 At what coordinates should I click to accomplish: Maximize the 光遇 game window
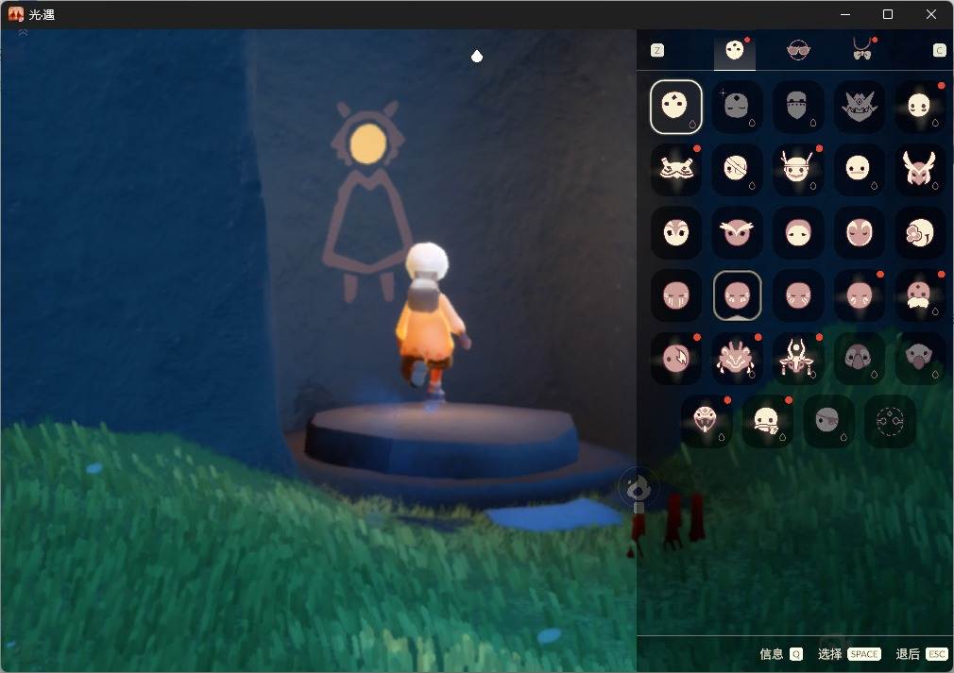888,14
